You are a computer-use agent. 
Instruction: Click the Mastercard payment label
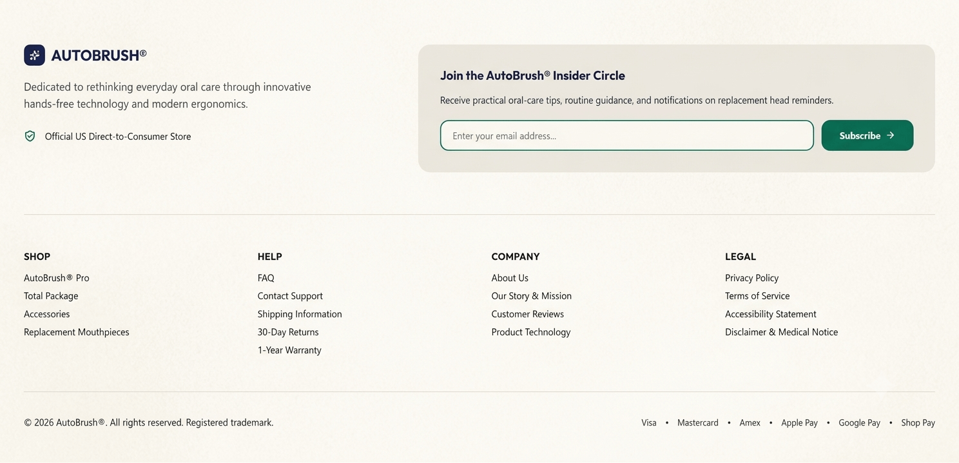tap(698, 423)
